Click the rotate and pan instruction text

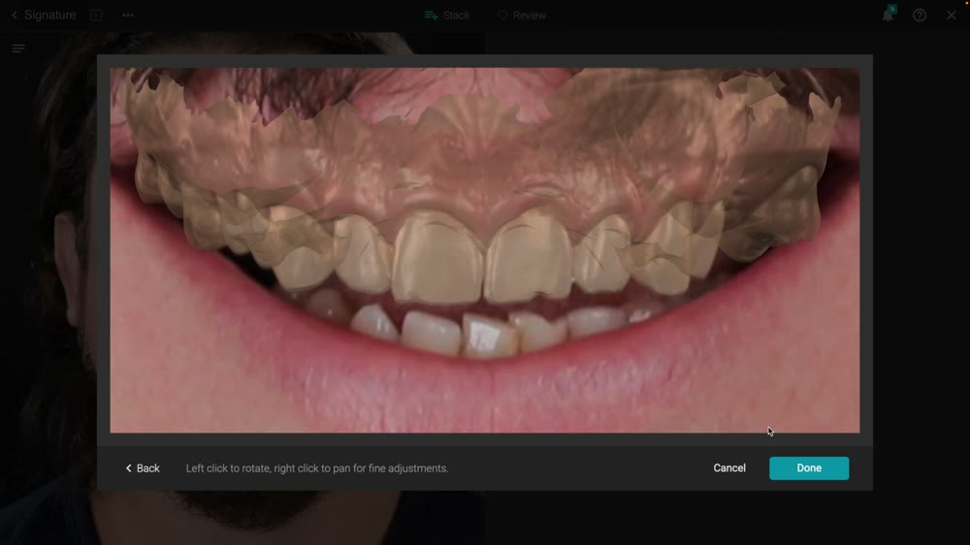point(317,468)
